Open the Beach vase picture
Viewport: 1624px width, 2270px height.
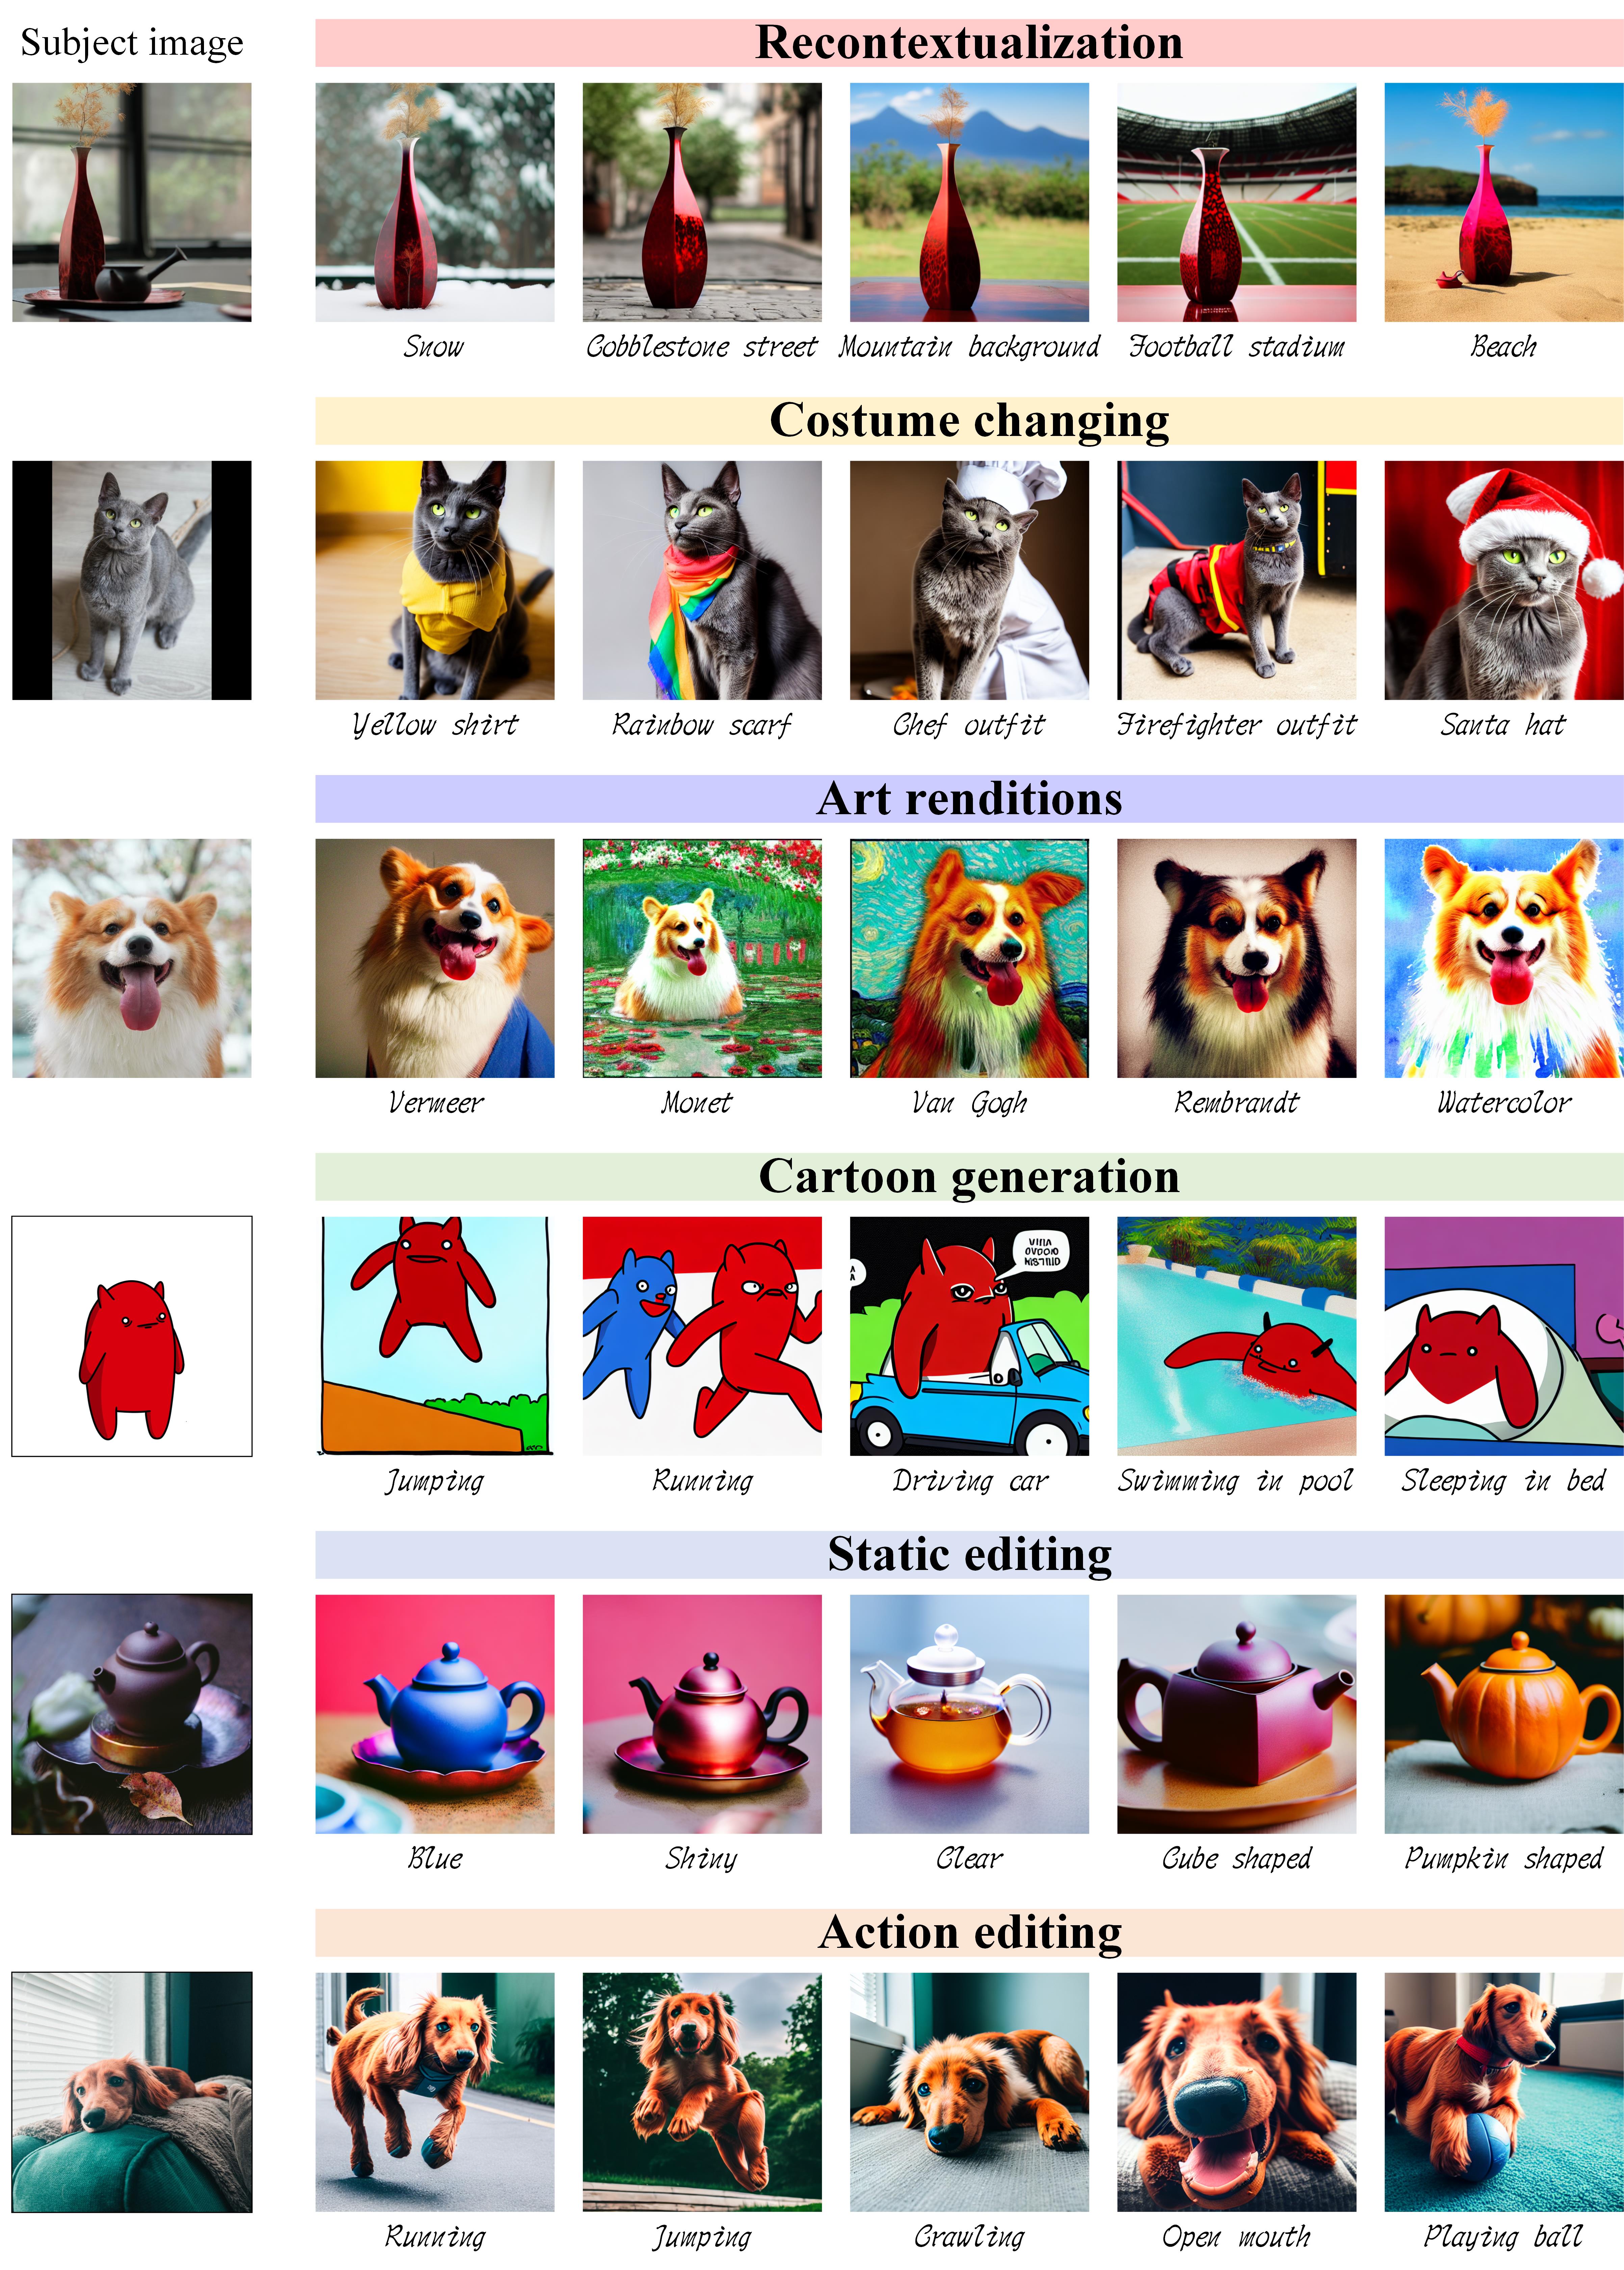(1504, 202)
